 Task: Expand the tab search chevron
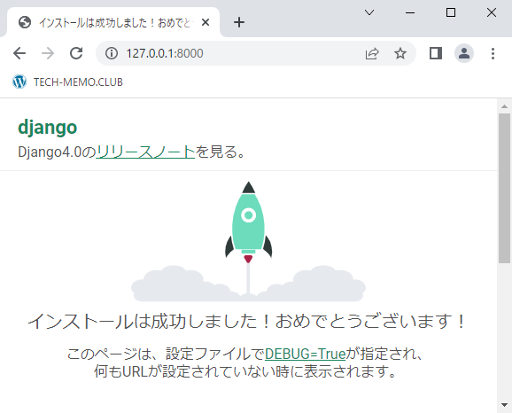369,12
